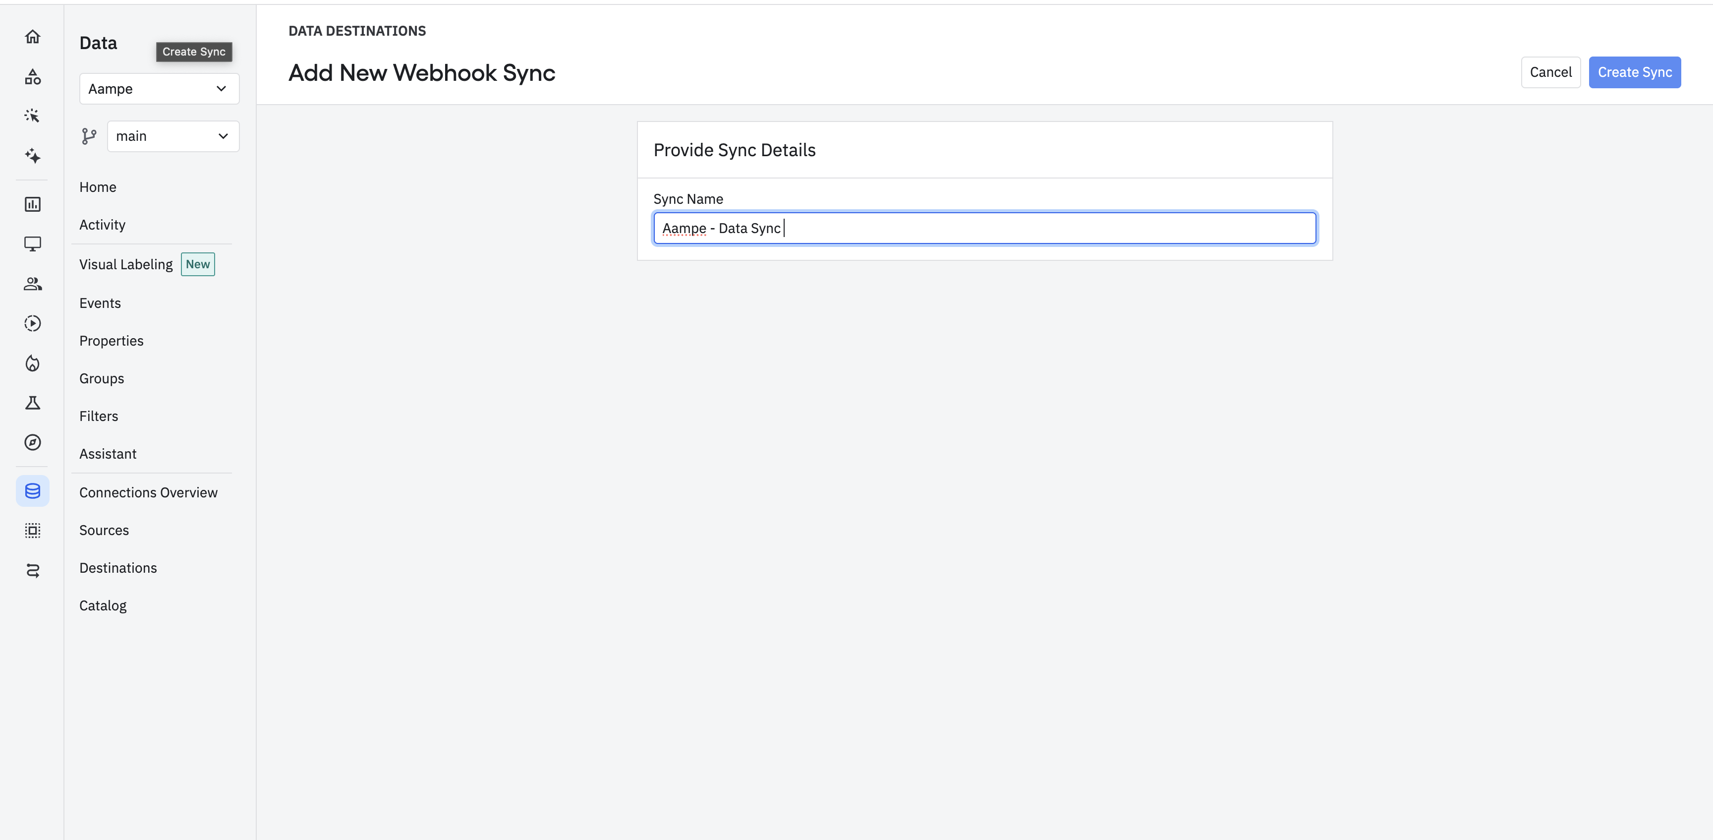Open Visual Labeling menu item
This screenshot has width=1713, height=840.
pyautogui.click(x=126, y=265)
